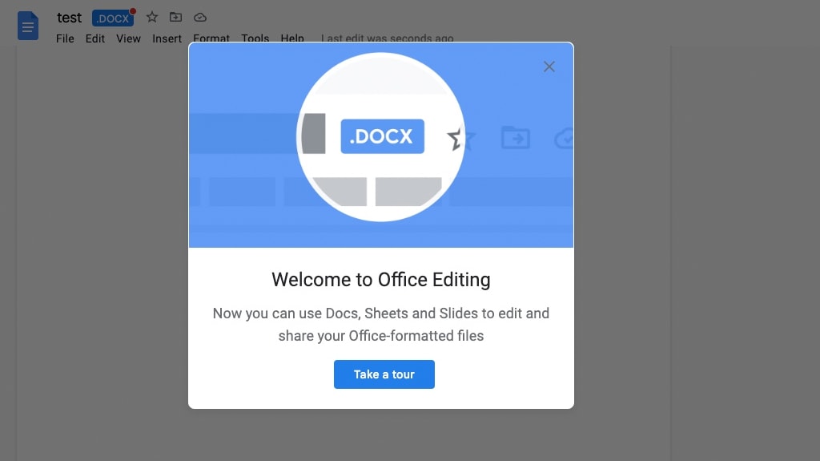Screen dimensions: 820x461
Task: Click the move to folder icon
Action: tap(175, 18)
